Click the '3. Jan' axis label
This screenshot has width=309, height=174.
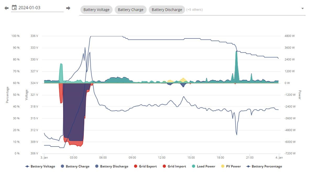(x=44, y=158)
